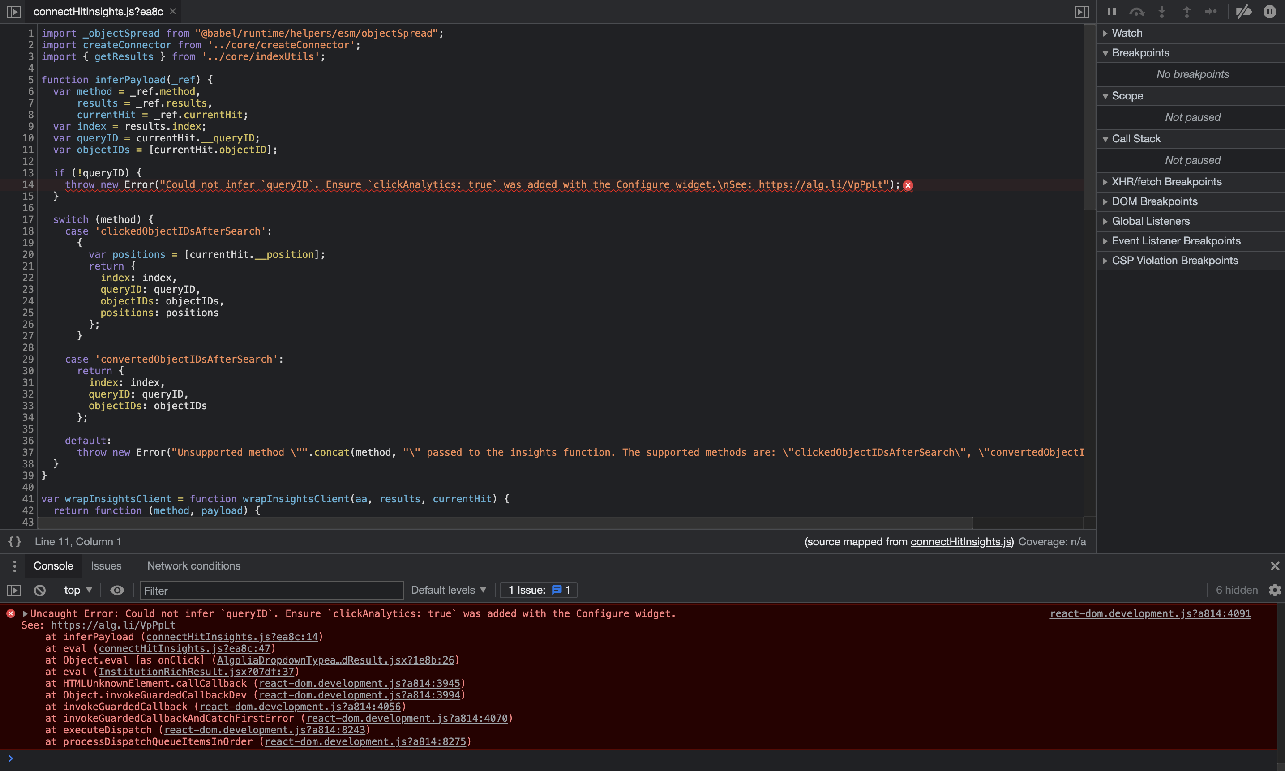The width and height of the screenshot is (1285, 771).
Task: Clear the console output
Action: pyautogui.click(x=39, y=590)
